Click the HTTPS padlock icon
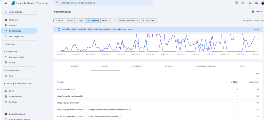264x120 pixels. coord(6,63)
